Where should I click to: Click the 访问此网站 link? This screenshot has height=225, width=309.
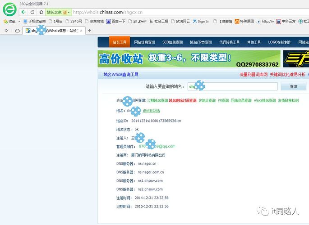pos(151,111)
